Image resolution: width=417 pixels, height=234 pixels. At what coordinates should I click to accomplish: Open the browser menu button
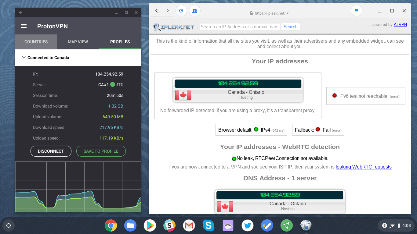pos(356,11)
